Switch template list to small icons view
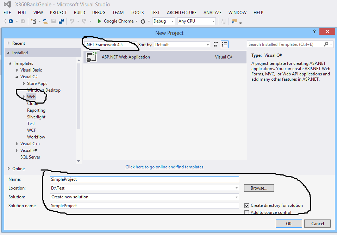The height and width of the screenshot is (235, 337). click(216, 44)
